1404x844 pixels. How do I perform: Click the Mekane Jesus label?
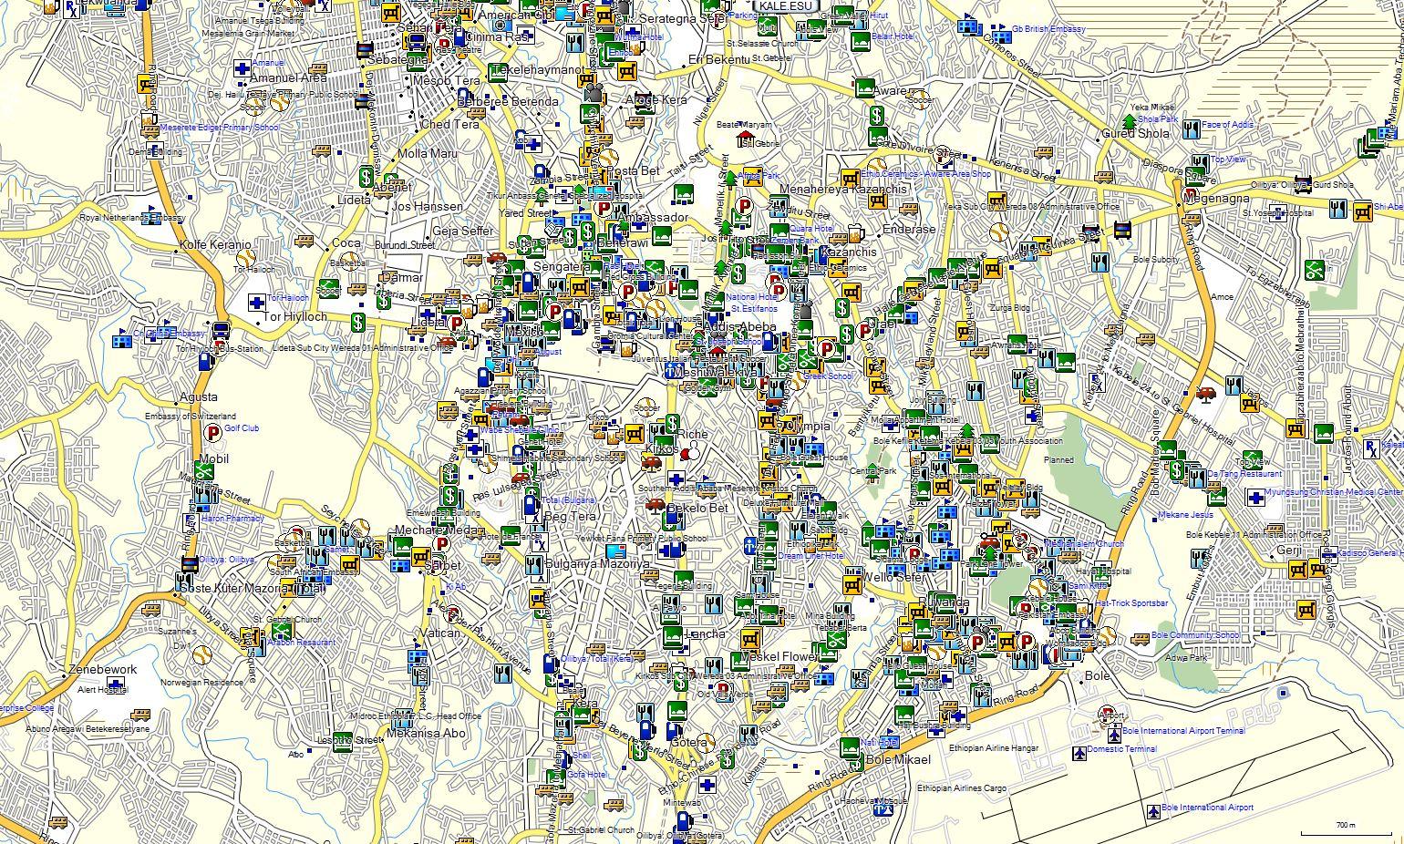click(x=1185, y=515)
